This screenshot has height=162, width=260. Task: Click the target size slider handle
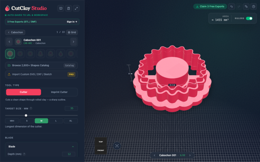tap(26, 115)
